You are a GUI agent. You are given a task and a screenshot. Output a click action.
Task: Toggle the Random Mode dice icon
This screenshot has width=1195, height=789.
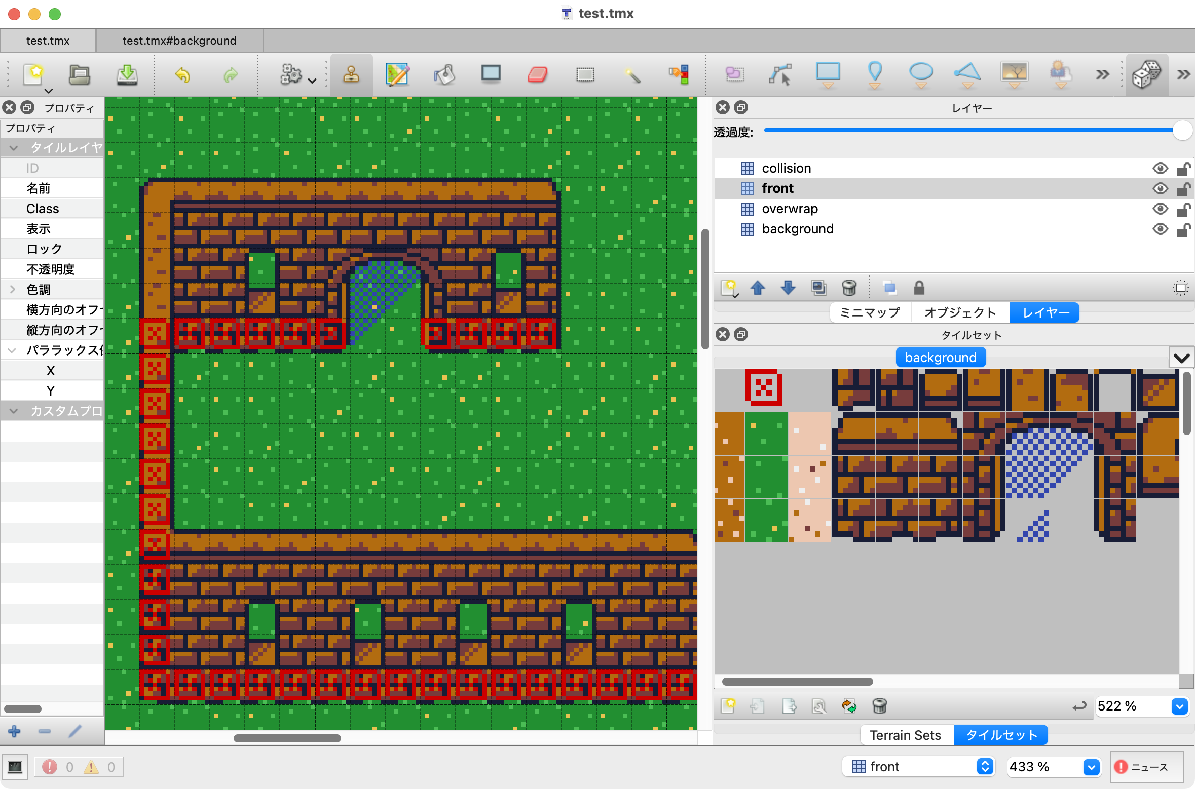(x=1147, y=75)
